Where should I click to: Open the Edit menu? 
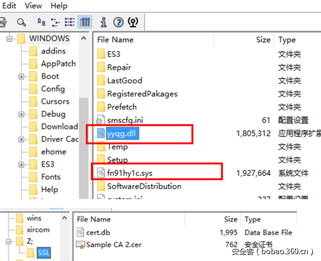coord(8,6)
